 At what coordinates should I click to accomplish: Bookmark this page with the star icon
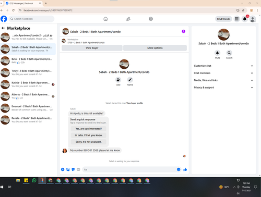click(x=243, y=10)
